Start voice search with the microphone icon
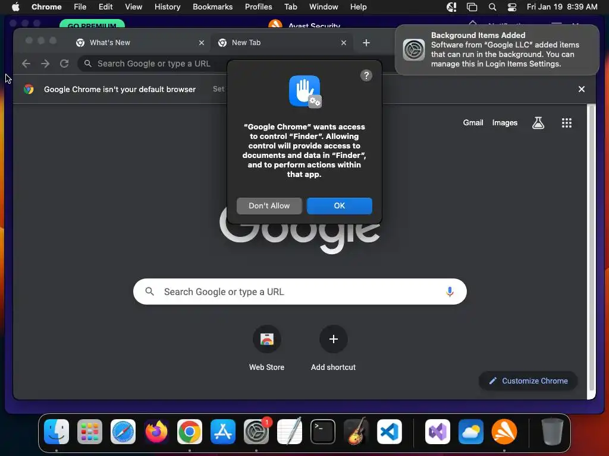This screenshot has width=609, height=456. 450,292
